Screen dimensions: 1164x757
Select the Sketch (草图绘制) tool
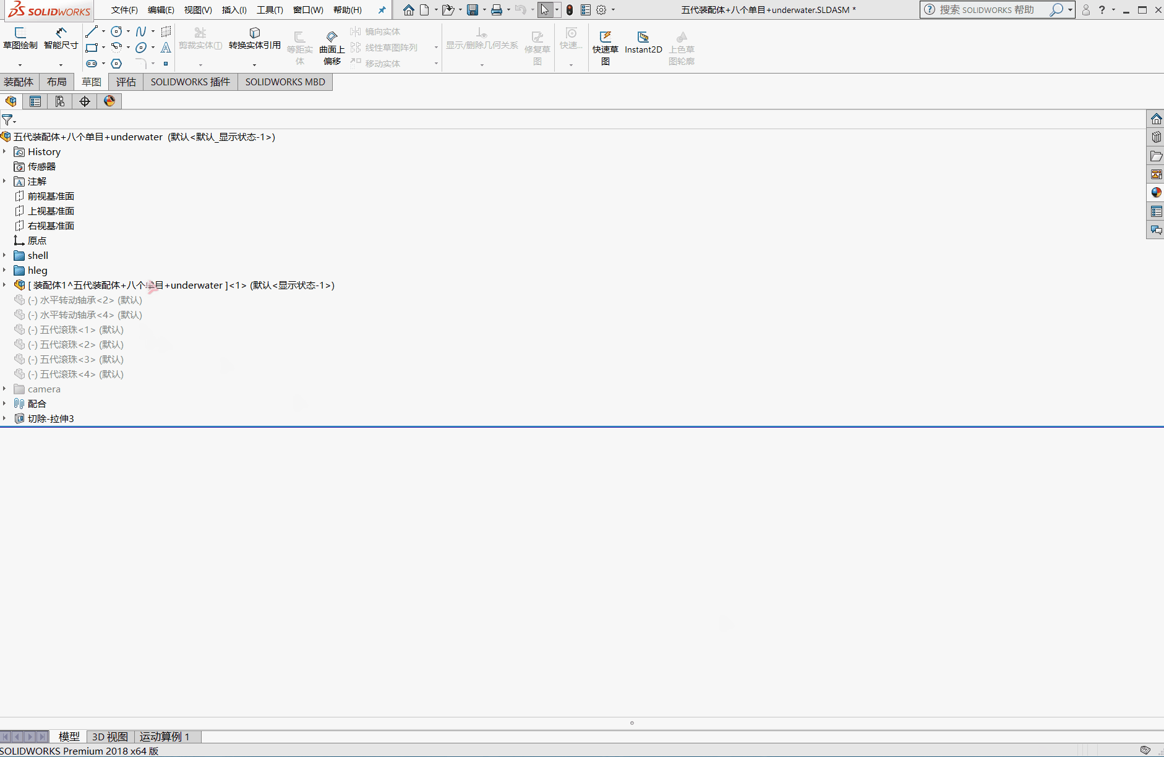(x=20, y=38)
